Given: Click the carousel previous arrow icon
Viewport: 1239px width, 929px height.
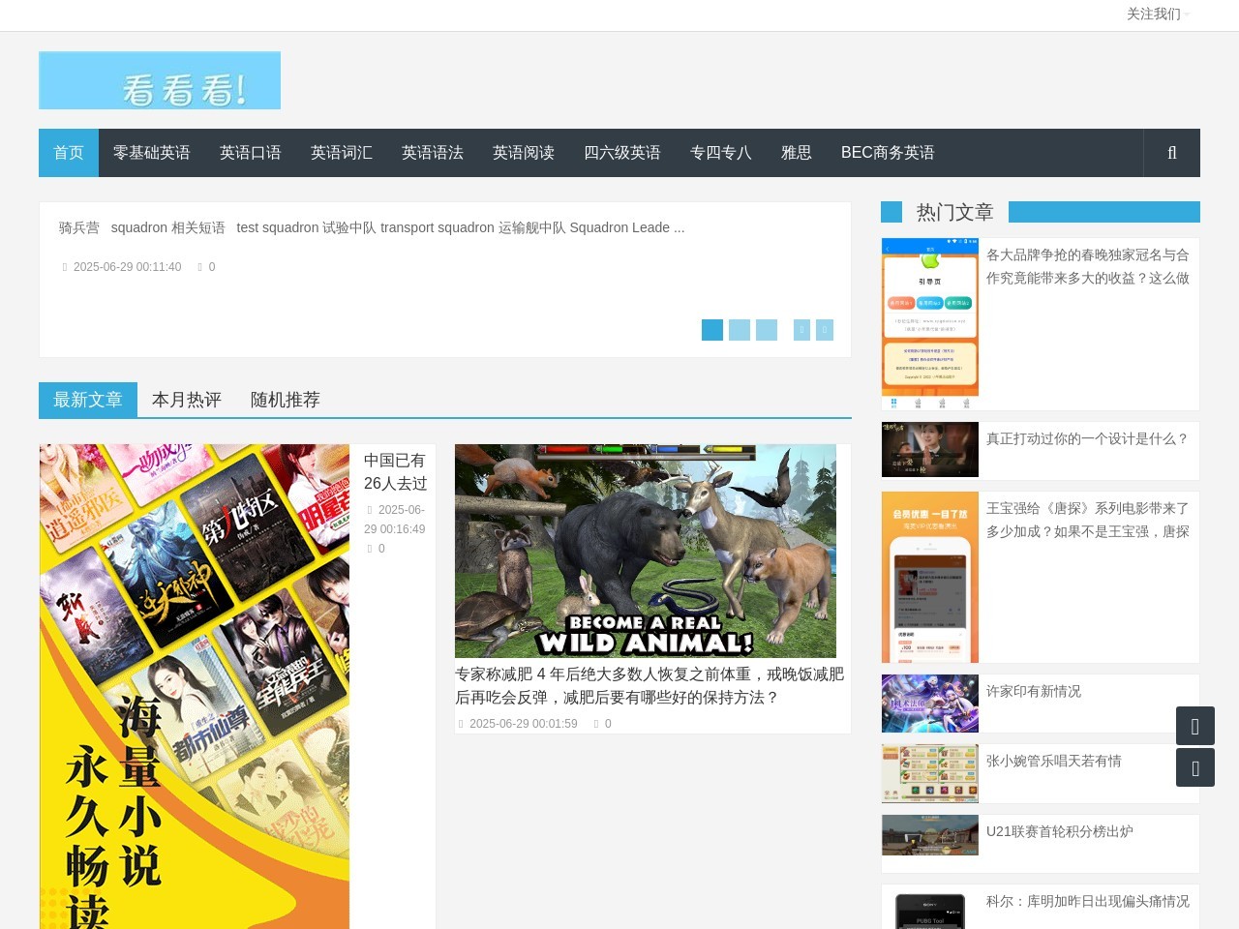Looking at the screenshot, I should pyautogui.click(x=801, y=330).
